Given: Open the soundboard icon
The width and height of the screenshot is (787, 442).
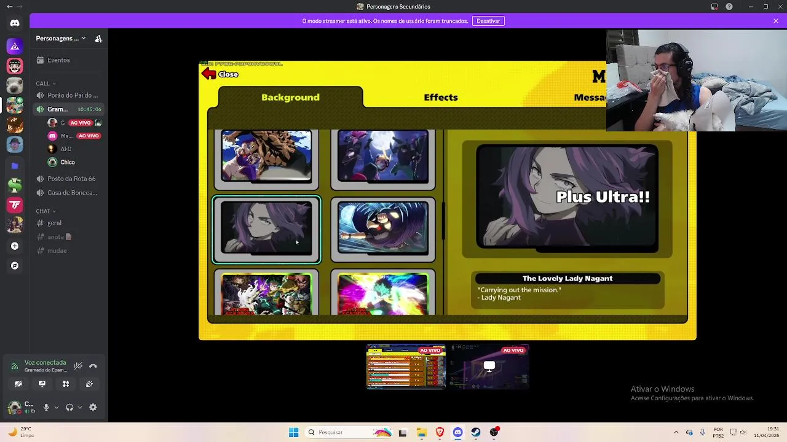Looking at the screenshot, I should click(89, 384).
